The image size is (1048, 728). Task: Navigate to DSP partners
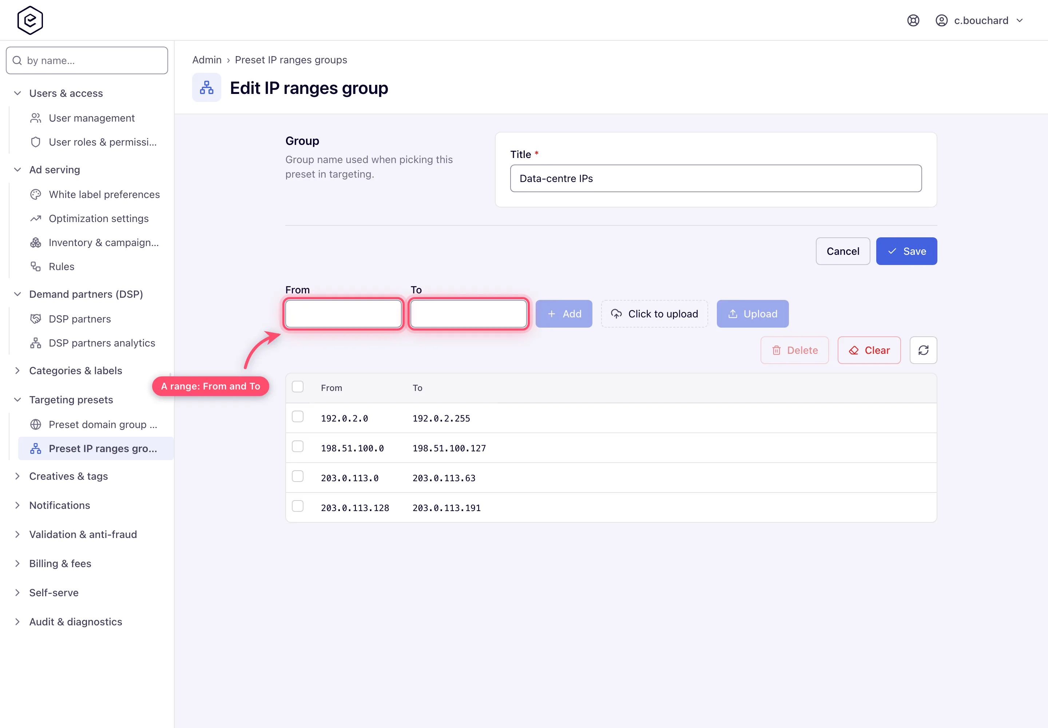pyautogui.click(x=96, y=319)
